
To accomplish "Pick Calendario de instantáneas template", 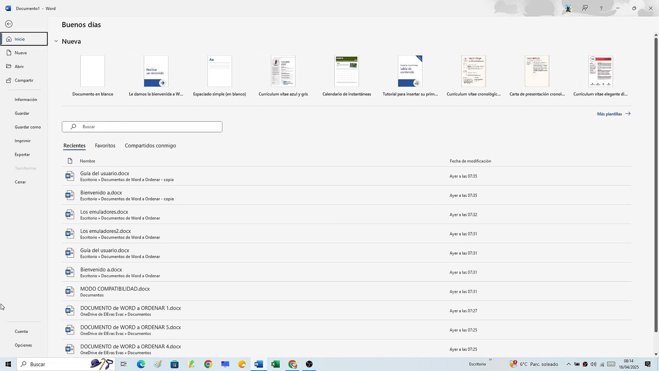I will tap(346, 76).
